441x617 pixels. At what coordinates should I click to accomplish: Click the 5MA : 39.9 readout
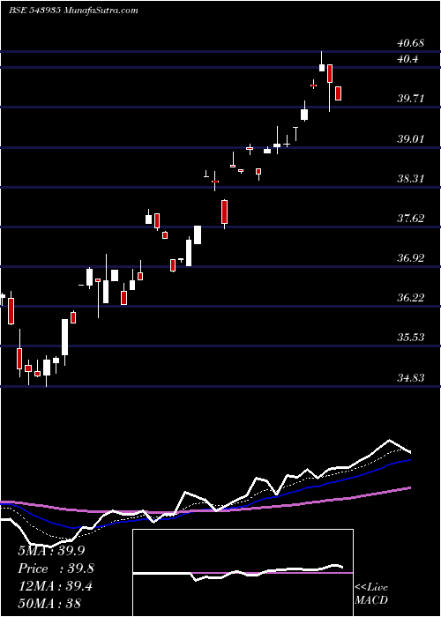click(x=51, y=551)
